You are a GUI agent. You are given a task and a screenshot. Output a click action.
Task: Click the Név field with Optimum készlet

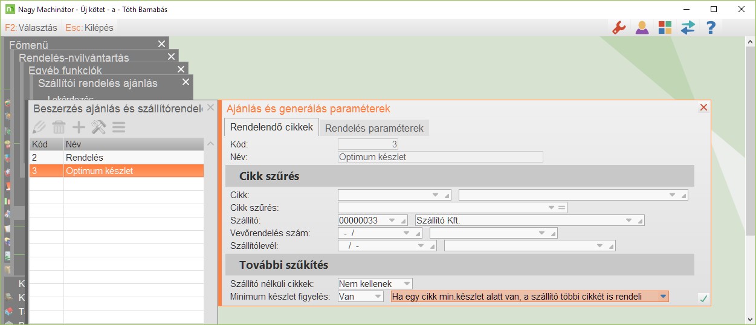point(441,157)
